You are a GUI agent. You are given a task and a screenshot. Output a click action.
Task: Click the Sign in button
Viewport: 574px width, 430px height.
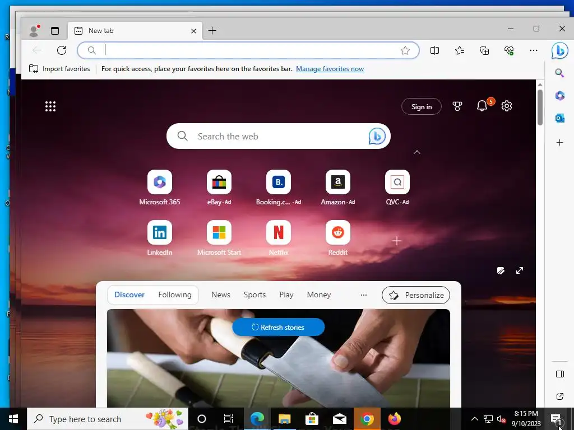[x=422, y=106]
